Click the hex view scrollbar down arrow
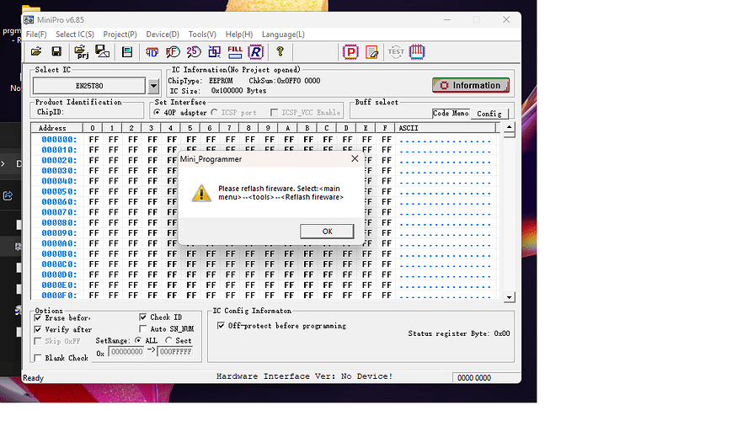Viewport: 748px width, 421px height. click(x=510, y=297)
